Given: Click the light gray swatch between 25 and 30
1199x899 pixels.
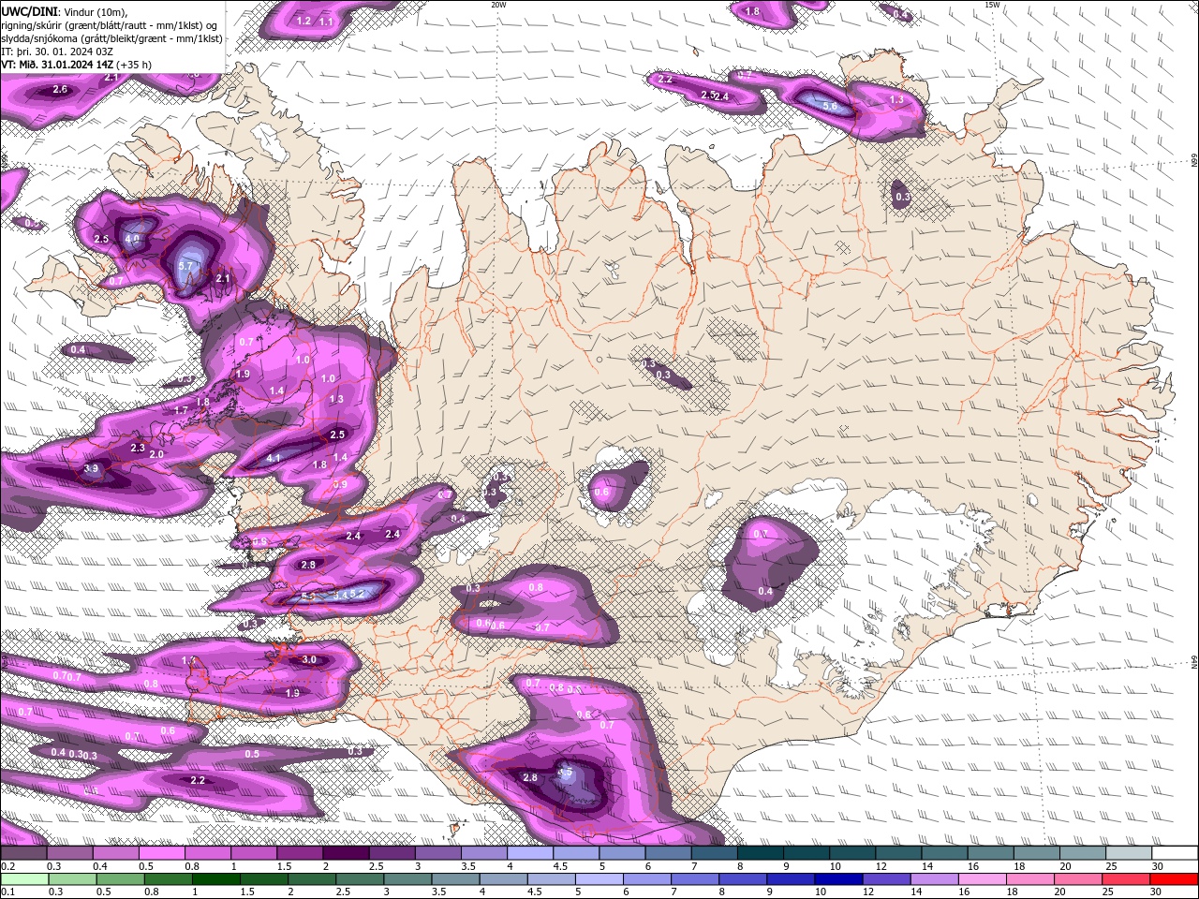Looking at the screenshot, I should pos(1130,853).
